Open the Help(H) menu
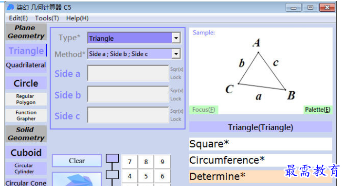The image size is (344, 186). click(x=77, y=18)
